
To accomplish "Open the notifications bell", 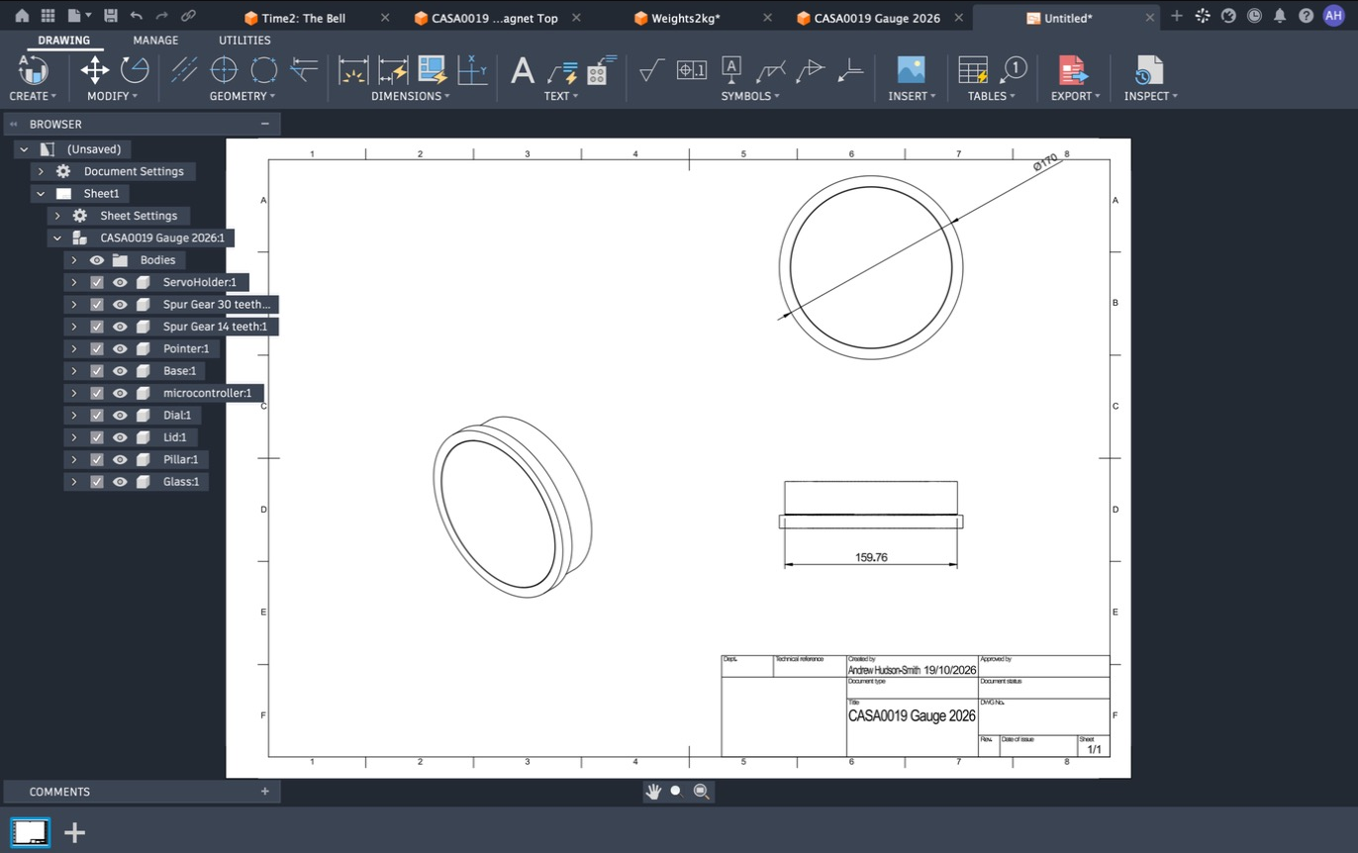I will pyautogui.click(x=1280, y=16).
